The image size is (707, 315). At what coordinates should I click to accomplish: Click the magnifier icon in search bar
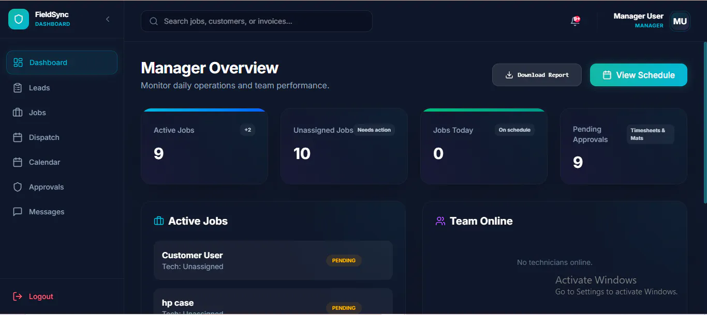point(154,21)
